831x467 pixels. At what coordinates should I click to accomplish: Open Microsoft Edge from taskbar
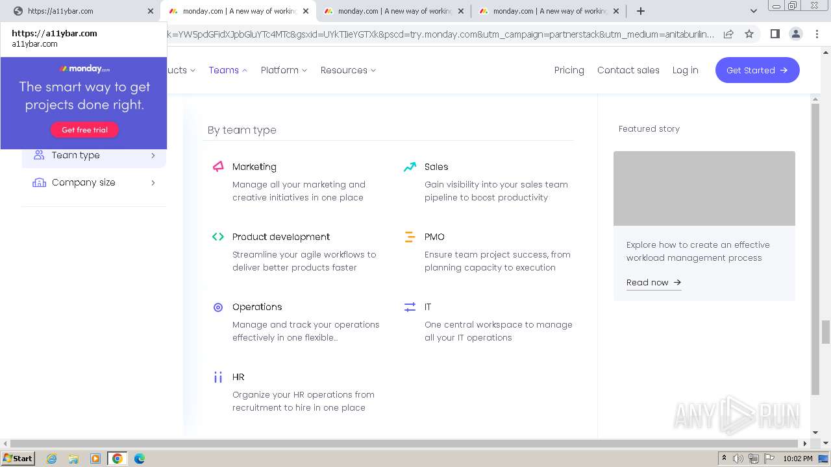coord(140,459)
